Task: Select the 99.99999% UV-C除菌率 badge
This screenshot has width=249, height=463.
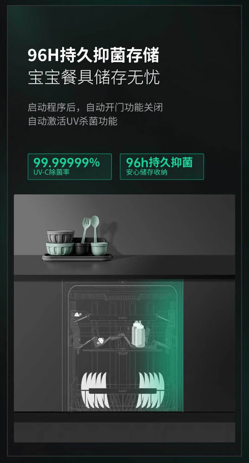Action: click(70, 167)
